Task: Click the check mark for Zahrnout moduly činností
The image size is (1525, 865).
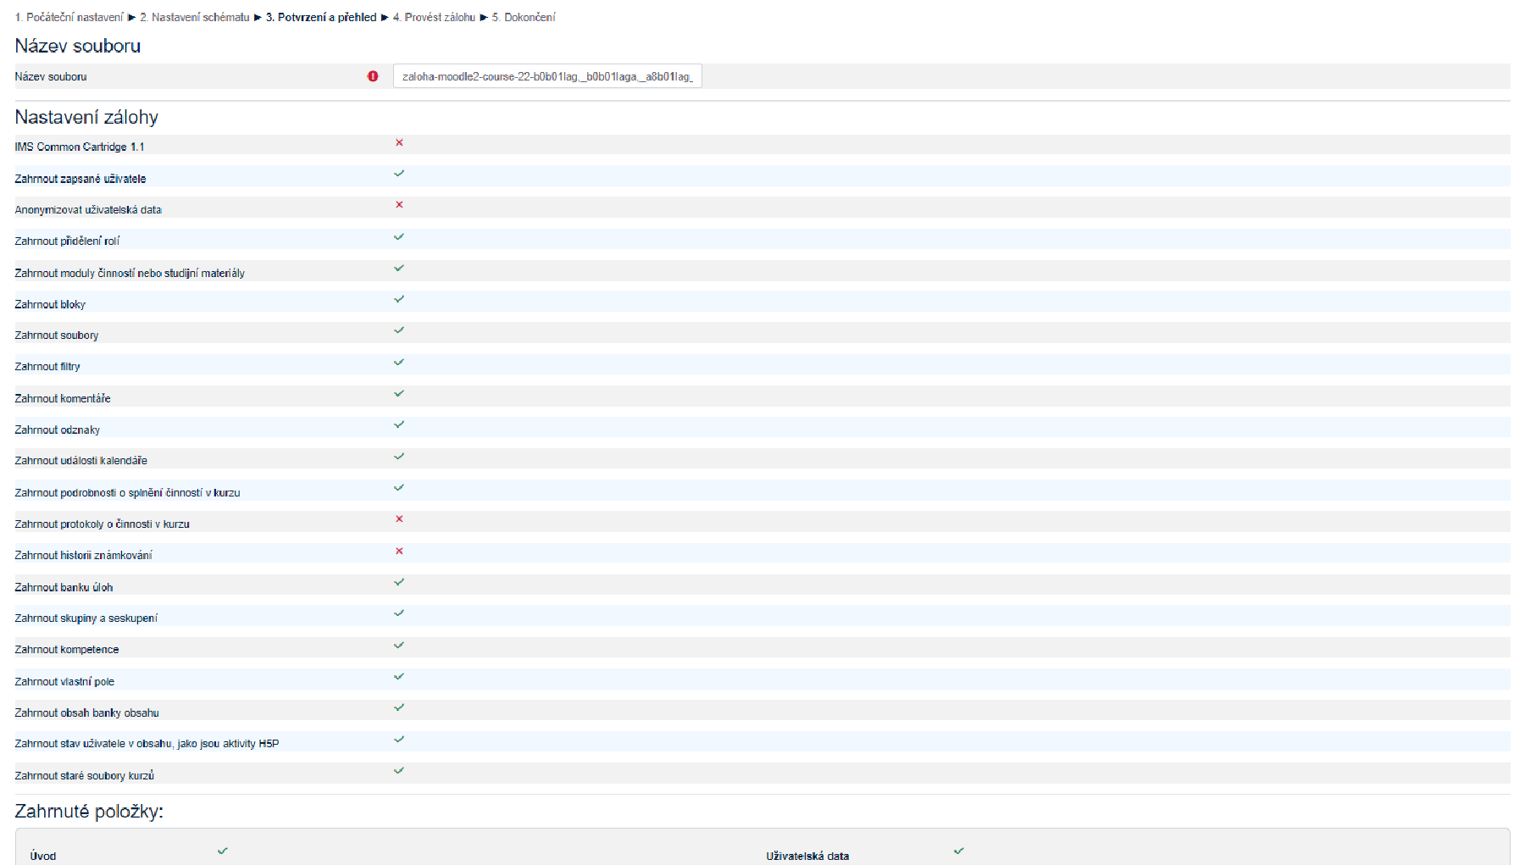Action: tap(399, 268)
